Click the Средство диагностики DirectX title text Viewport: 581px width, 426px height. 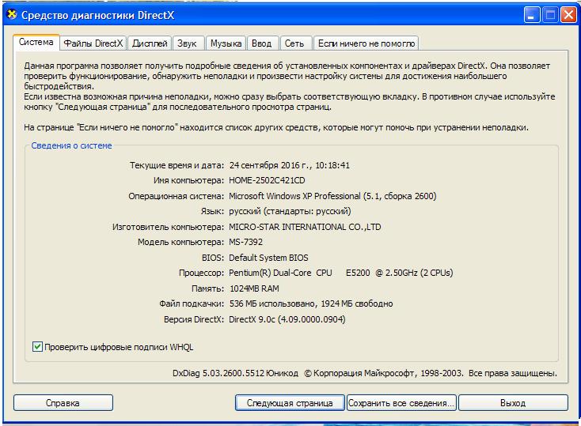point(98,15)
